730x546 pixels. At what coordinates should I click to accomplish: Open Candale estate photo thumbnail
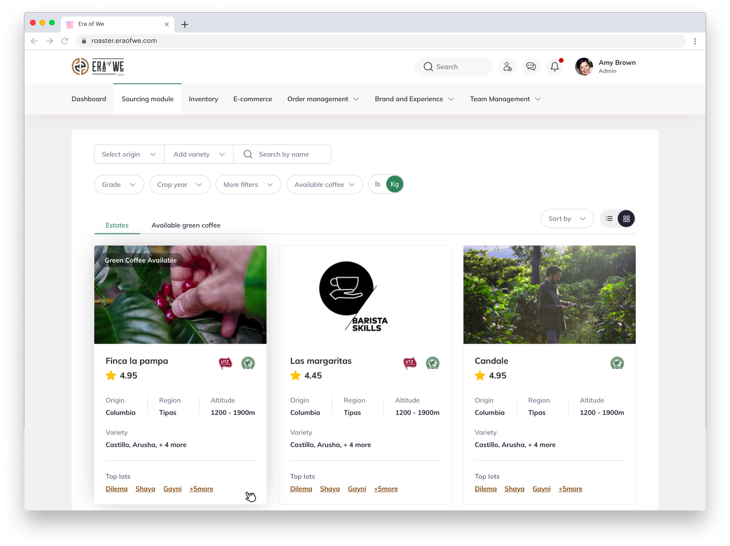[549, 295]
